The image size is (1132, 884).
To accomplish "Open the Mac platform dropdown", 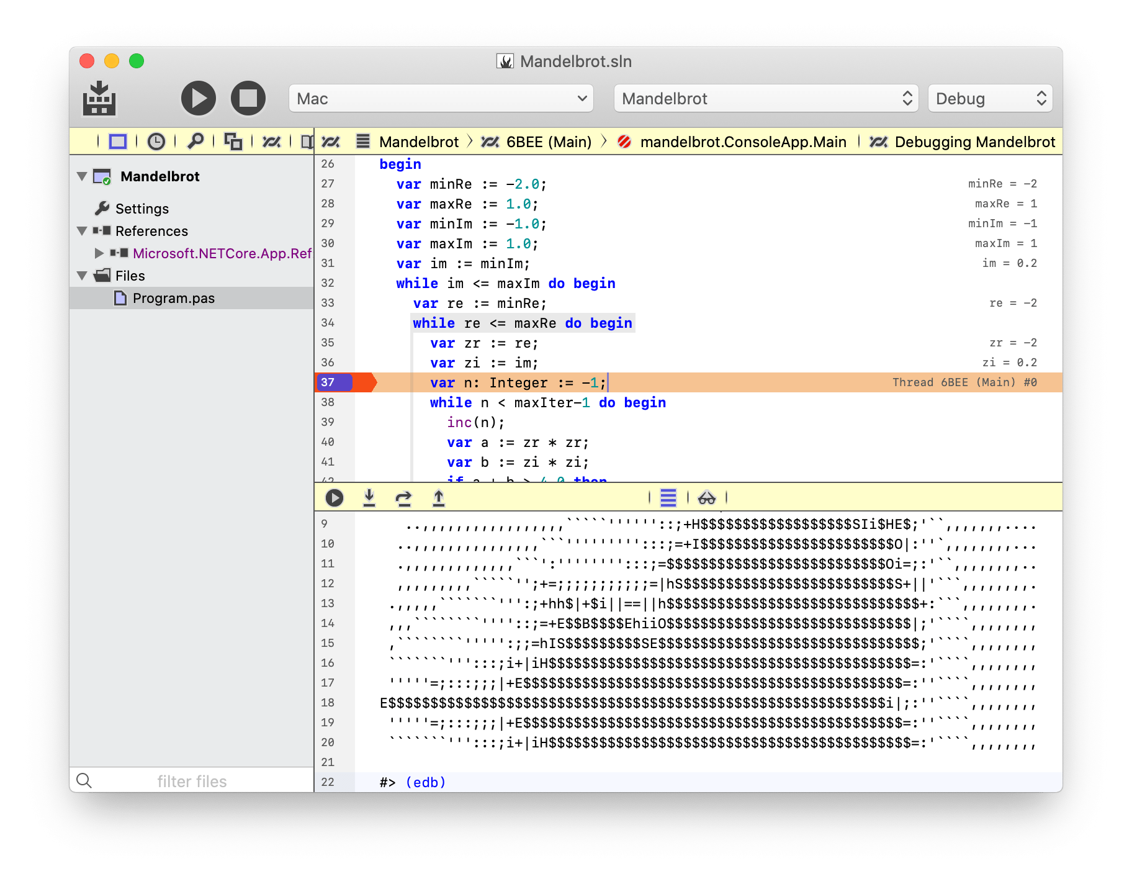I will point(441,99).
